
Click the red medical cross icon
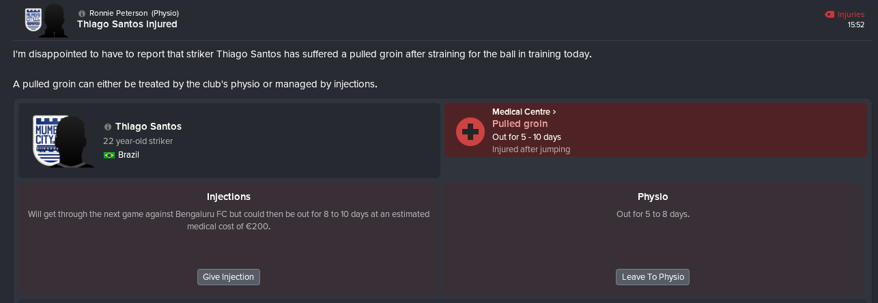[x=470, y=130]
